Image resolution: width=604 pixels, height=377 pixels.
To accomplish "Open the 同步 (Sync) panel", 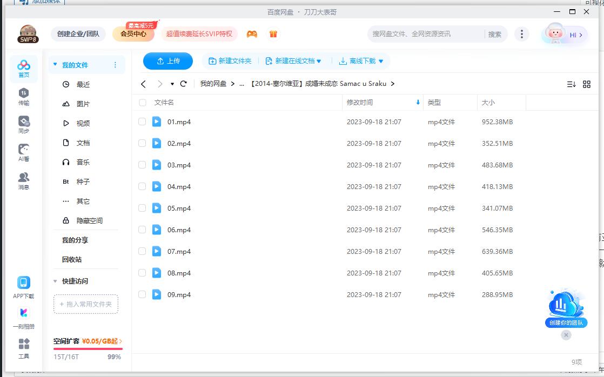I will [23, 123].
